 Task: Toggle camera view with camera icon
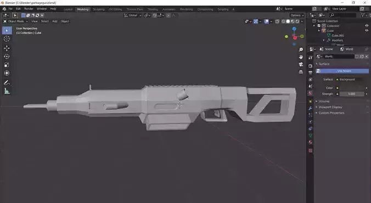tap(301, 64)
